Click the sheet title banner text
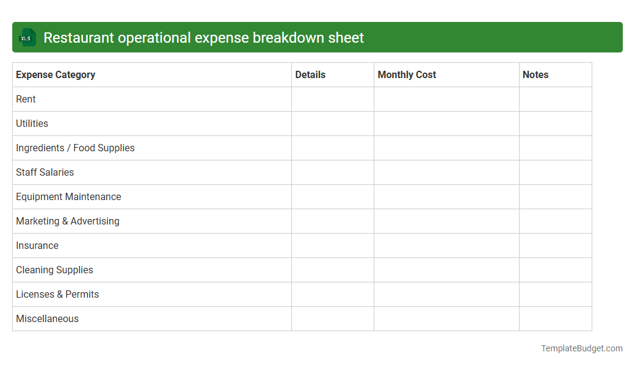 [x=203, y=37]
